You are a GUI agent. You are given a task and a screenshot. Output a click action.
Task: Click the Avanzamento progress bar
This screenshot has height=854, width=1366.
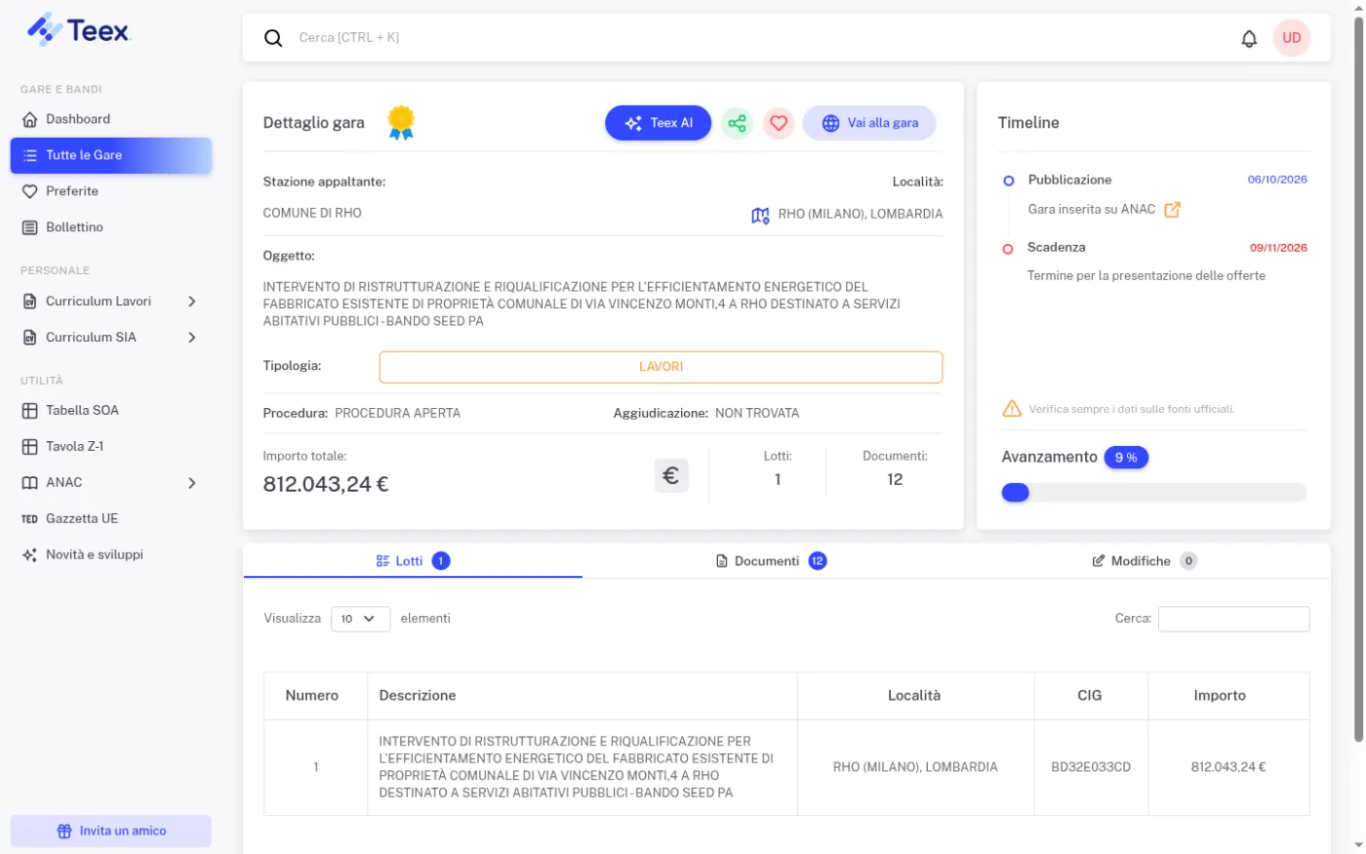pos(1153,493)
